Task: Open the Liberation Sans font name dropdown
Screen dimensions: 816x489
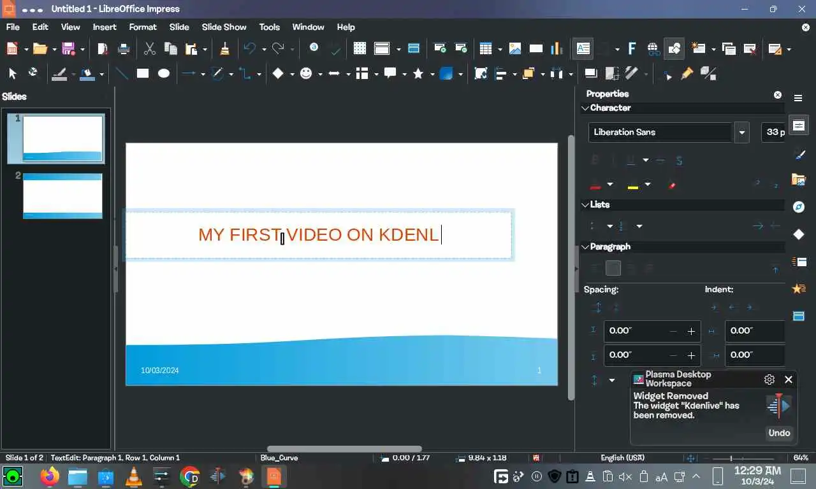Action: click(x=741, y=132)
